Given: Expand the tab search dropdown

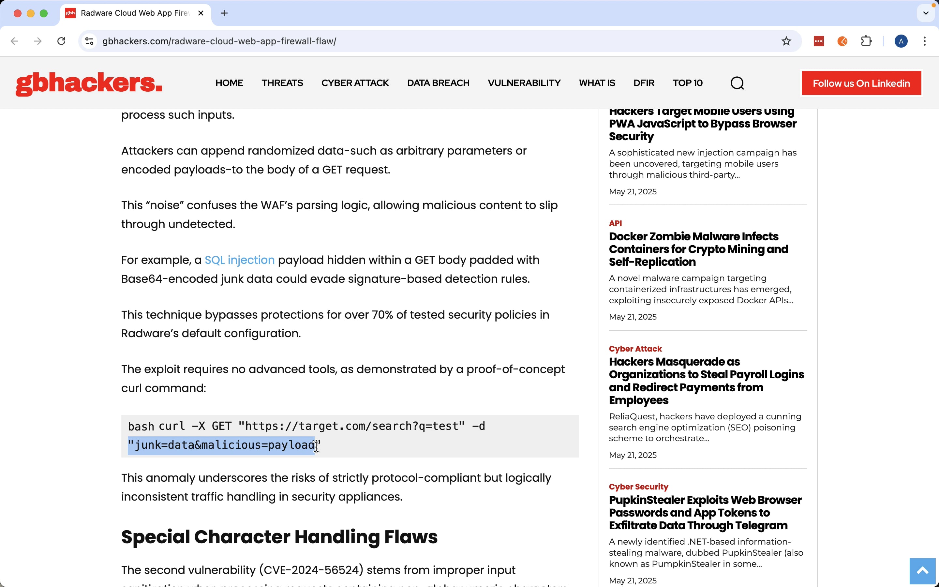Looking at the screenshot, I should 926,13.
